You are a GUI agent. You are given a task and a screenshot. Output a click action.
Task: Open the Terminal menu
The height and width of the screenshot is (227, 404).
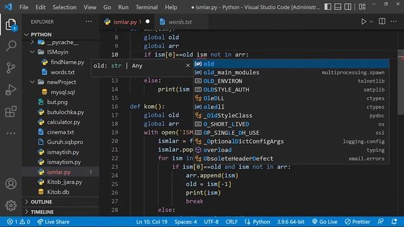(x=146, y=7)
